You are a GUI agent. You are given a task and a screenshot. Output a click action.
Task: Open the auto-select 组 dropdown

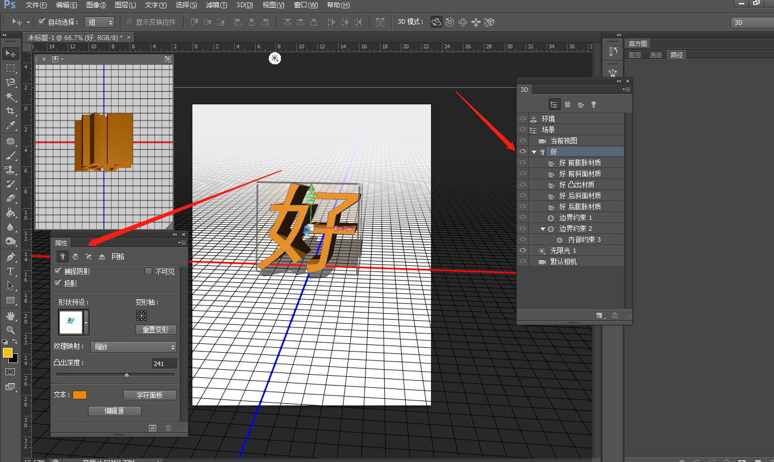click(x=99, y=22)
